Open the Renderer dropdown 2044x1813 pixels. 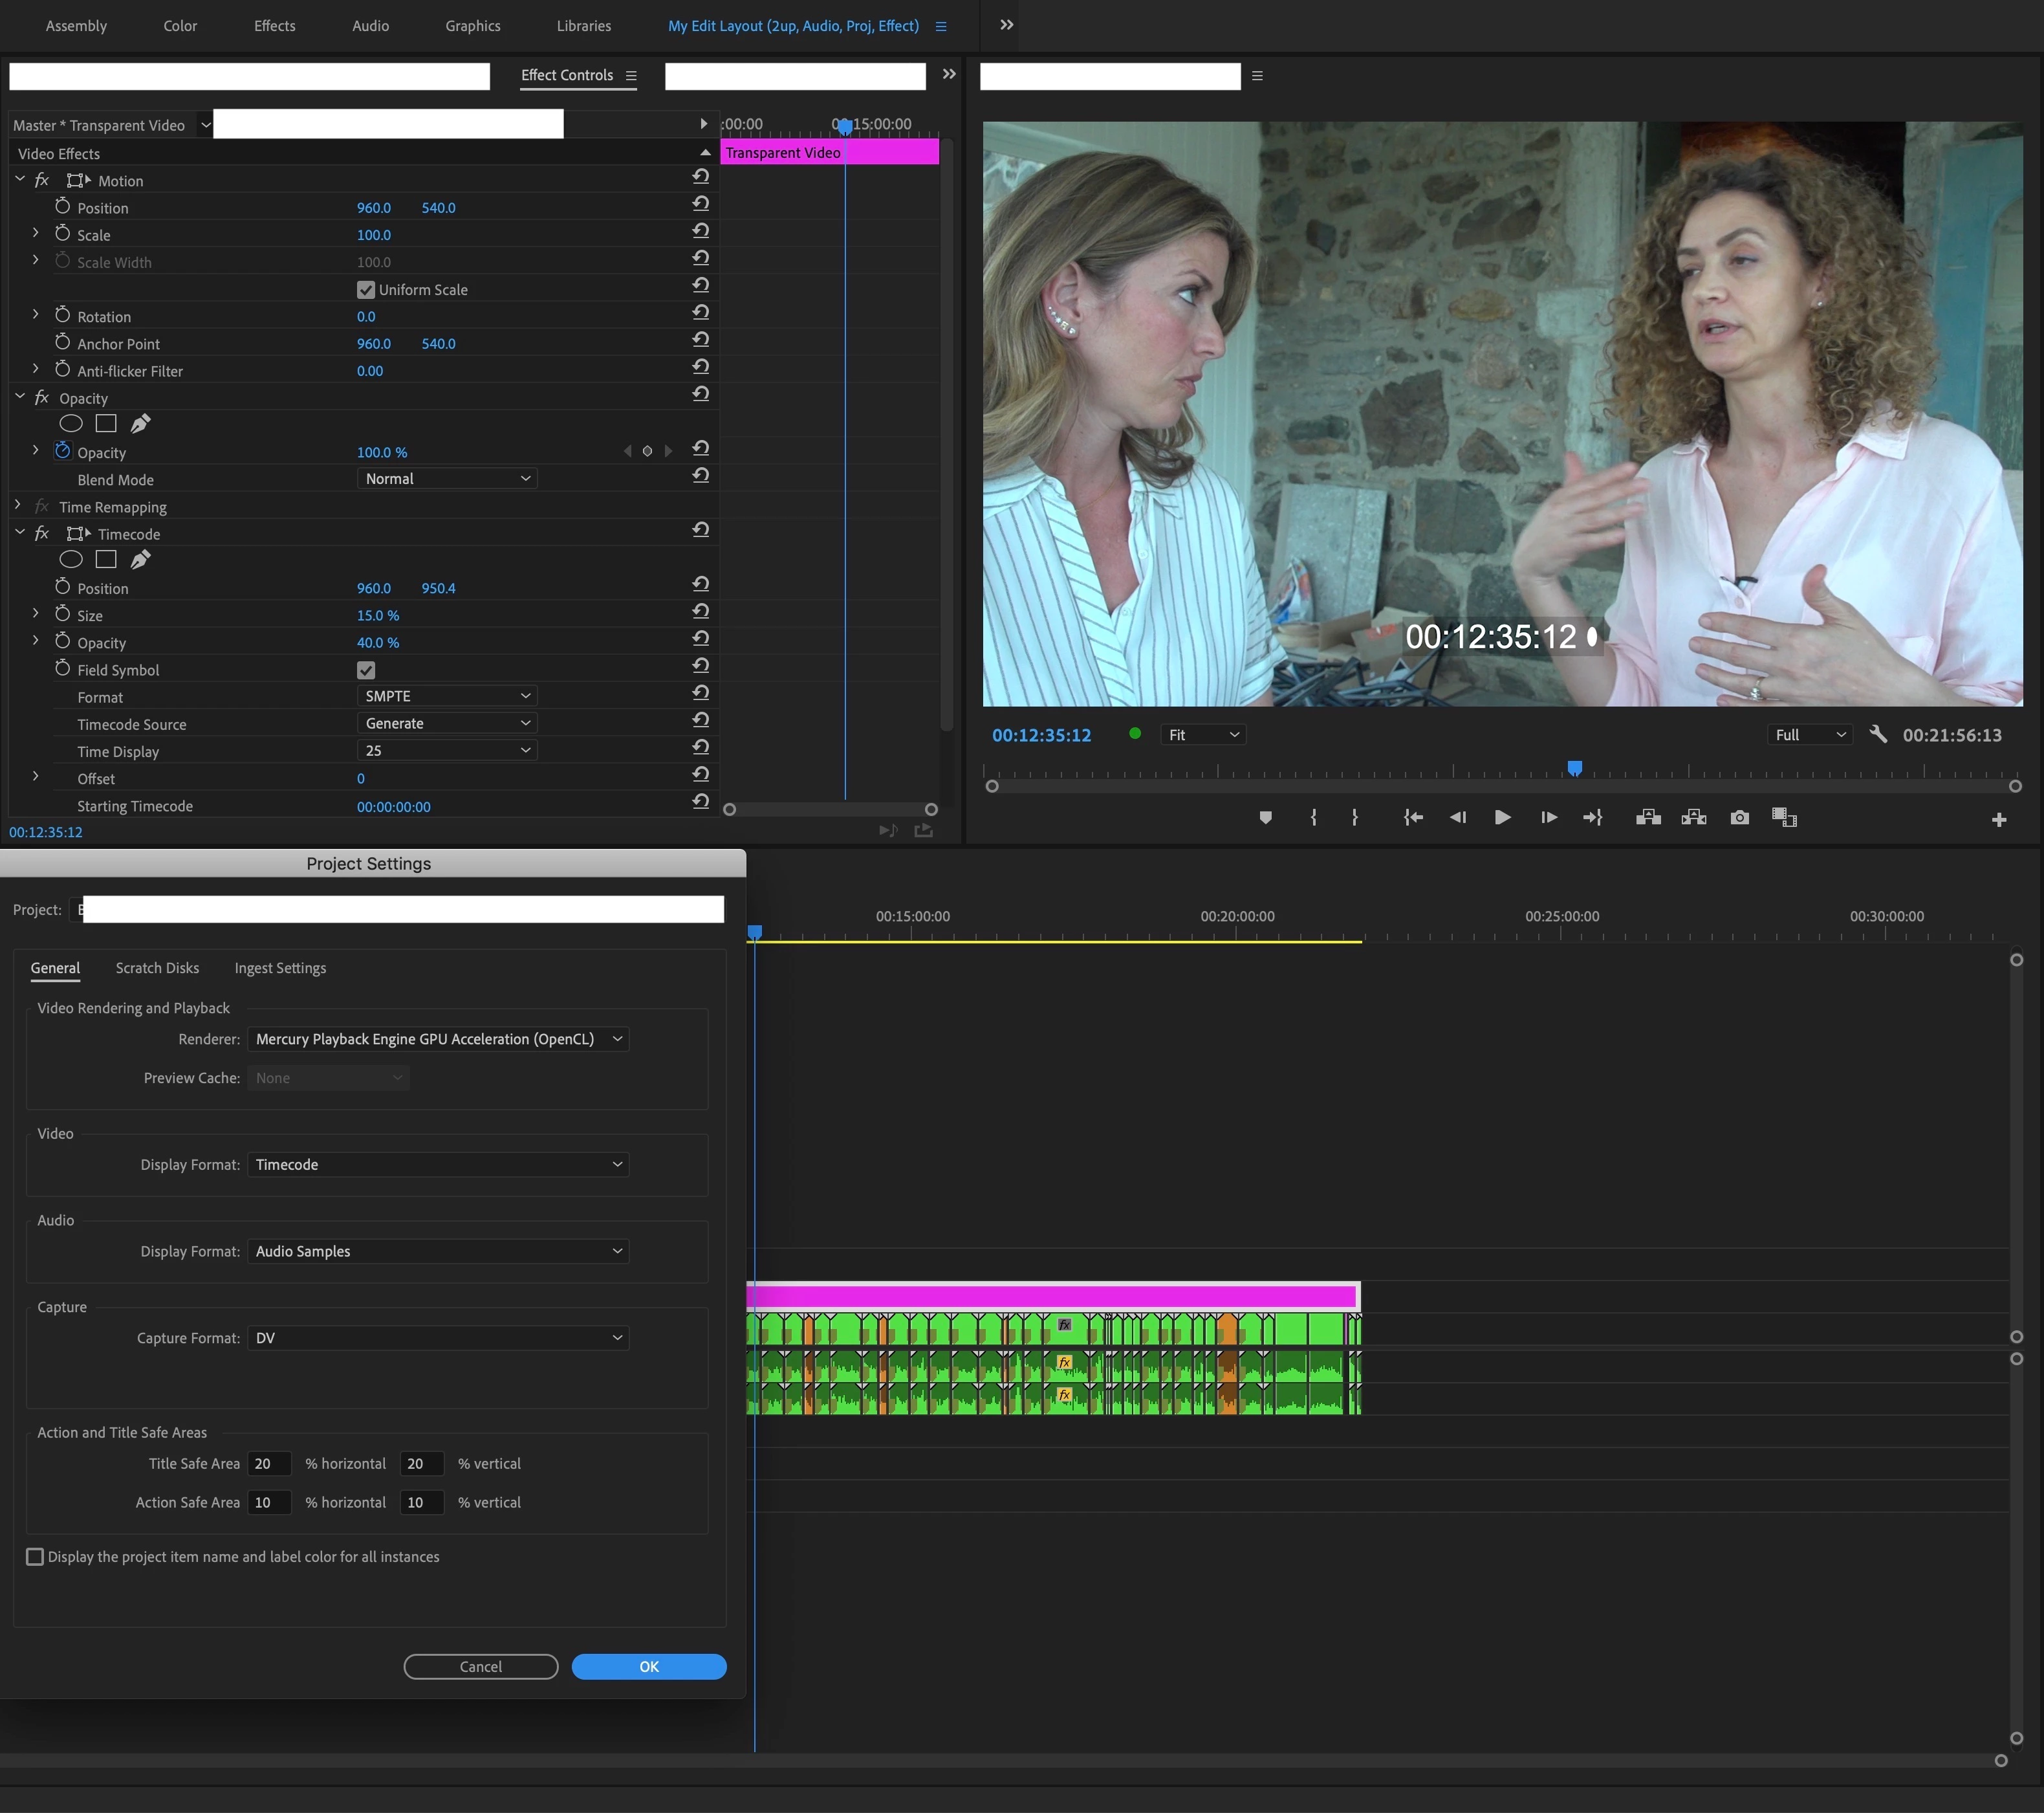click(438, 1040)
